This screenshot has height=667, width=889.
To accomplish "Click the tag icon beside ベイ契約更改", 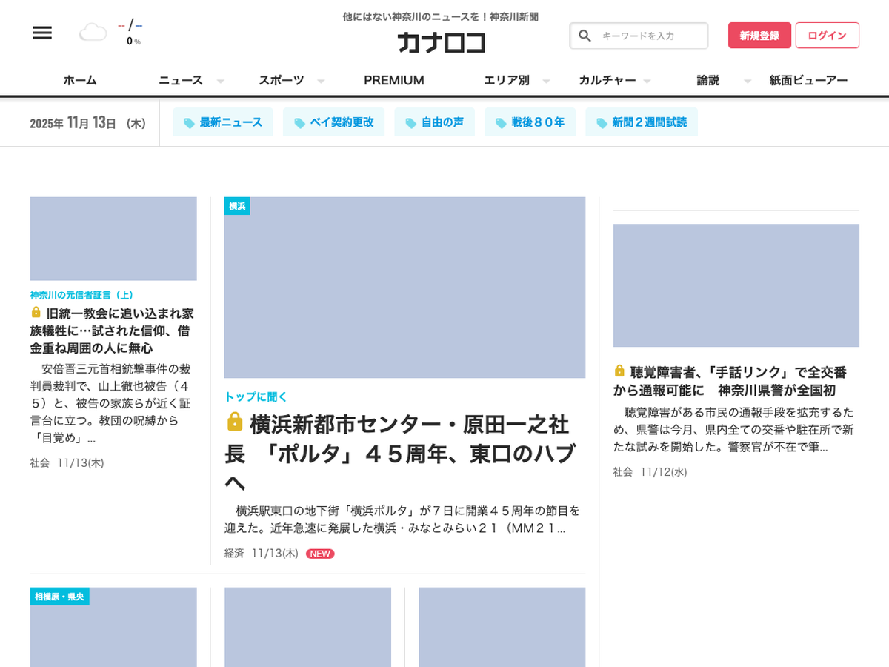I will (299, 123).
